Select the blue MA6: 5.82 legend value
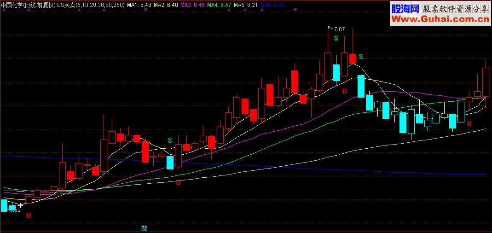The height and width of the screenshot is (233, 492). click(x=272, y=5)
